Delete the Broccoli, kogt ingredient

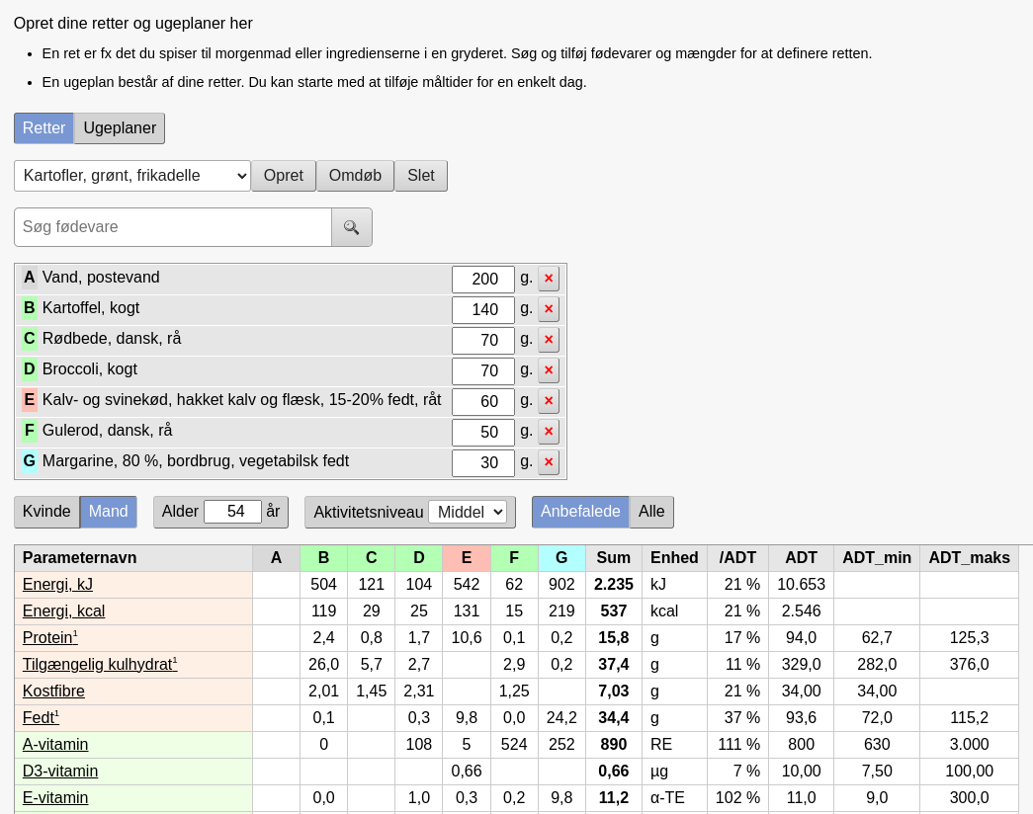[549, 370]
